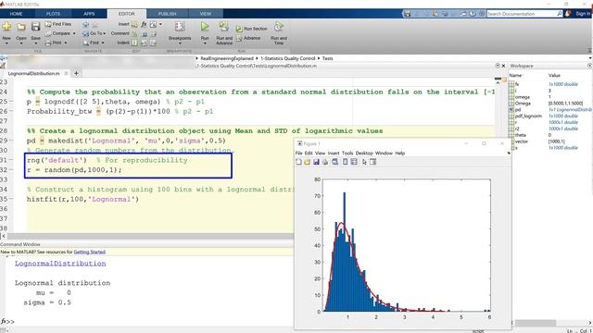Image resolution: width=593 pixels, height=333 pixels.
Task: Click the quick access save icon
Action: [x=408, y=14]
